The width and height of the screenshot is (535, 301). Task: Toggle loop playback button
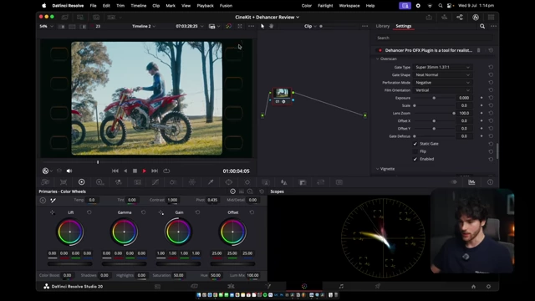[x=166, y=171]
